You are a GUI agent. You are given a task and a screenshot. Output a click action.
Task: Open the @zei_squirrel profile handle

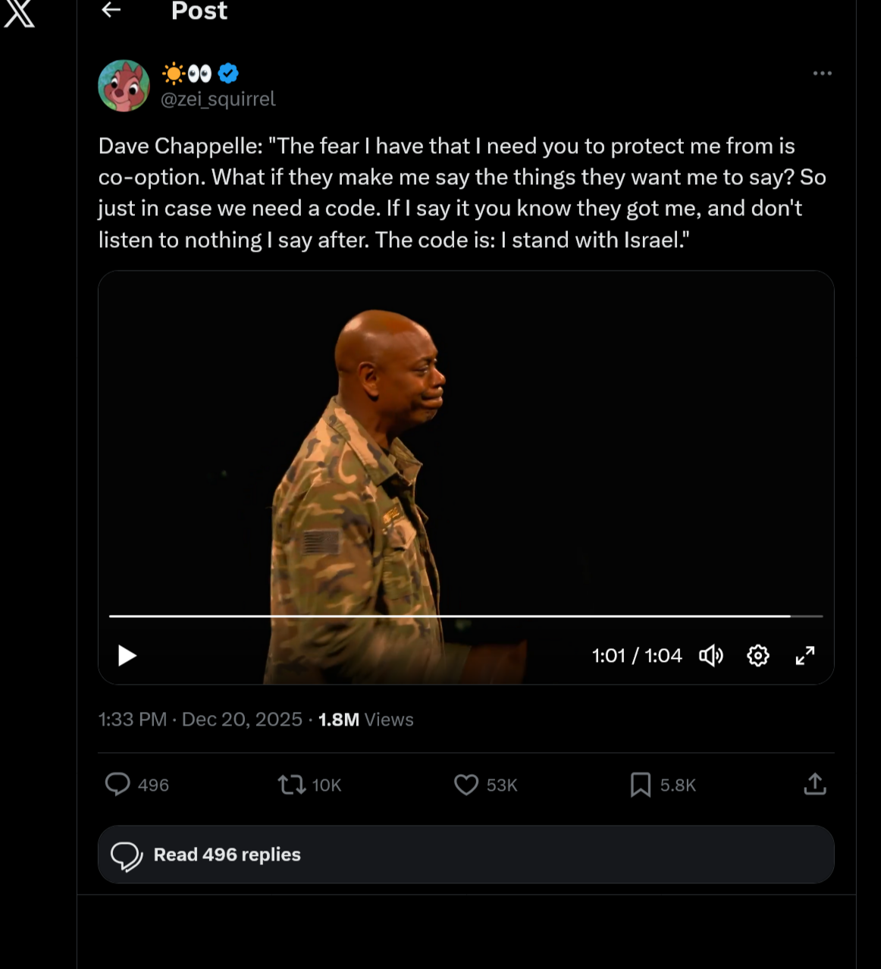[x=218, y=99]
